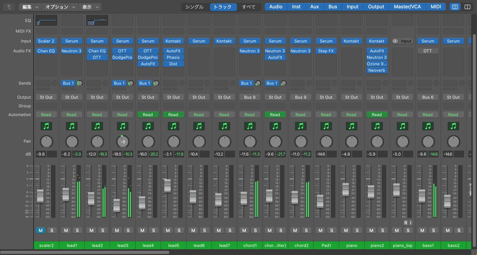477x255 pixels.
Task: Enable record on piano_bip channel
Action: pos(406,223)
